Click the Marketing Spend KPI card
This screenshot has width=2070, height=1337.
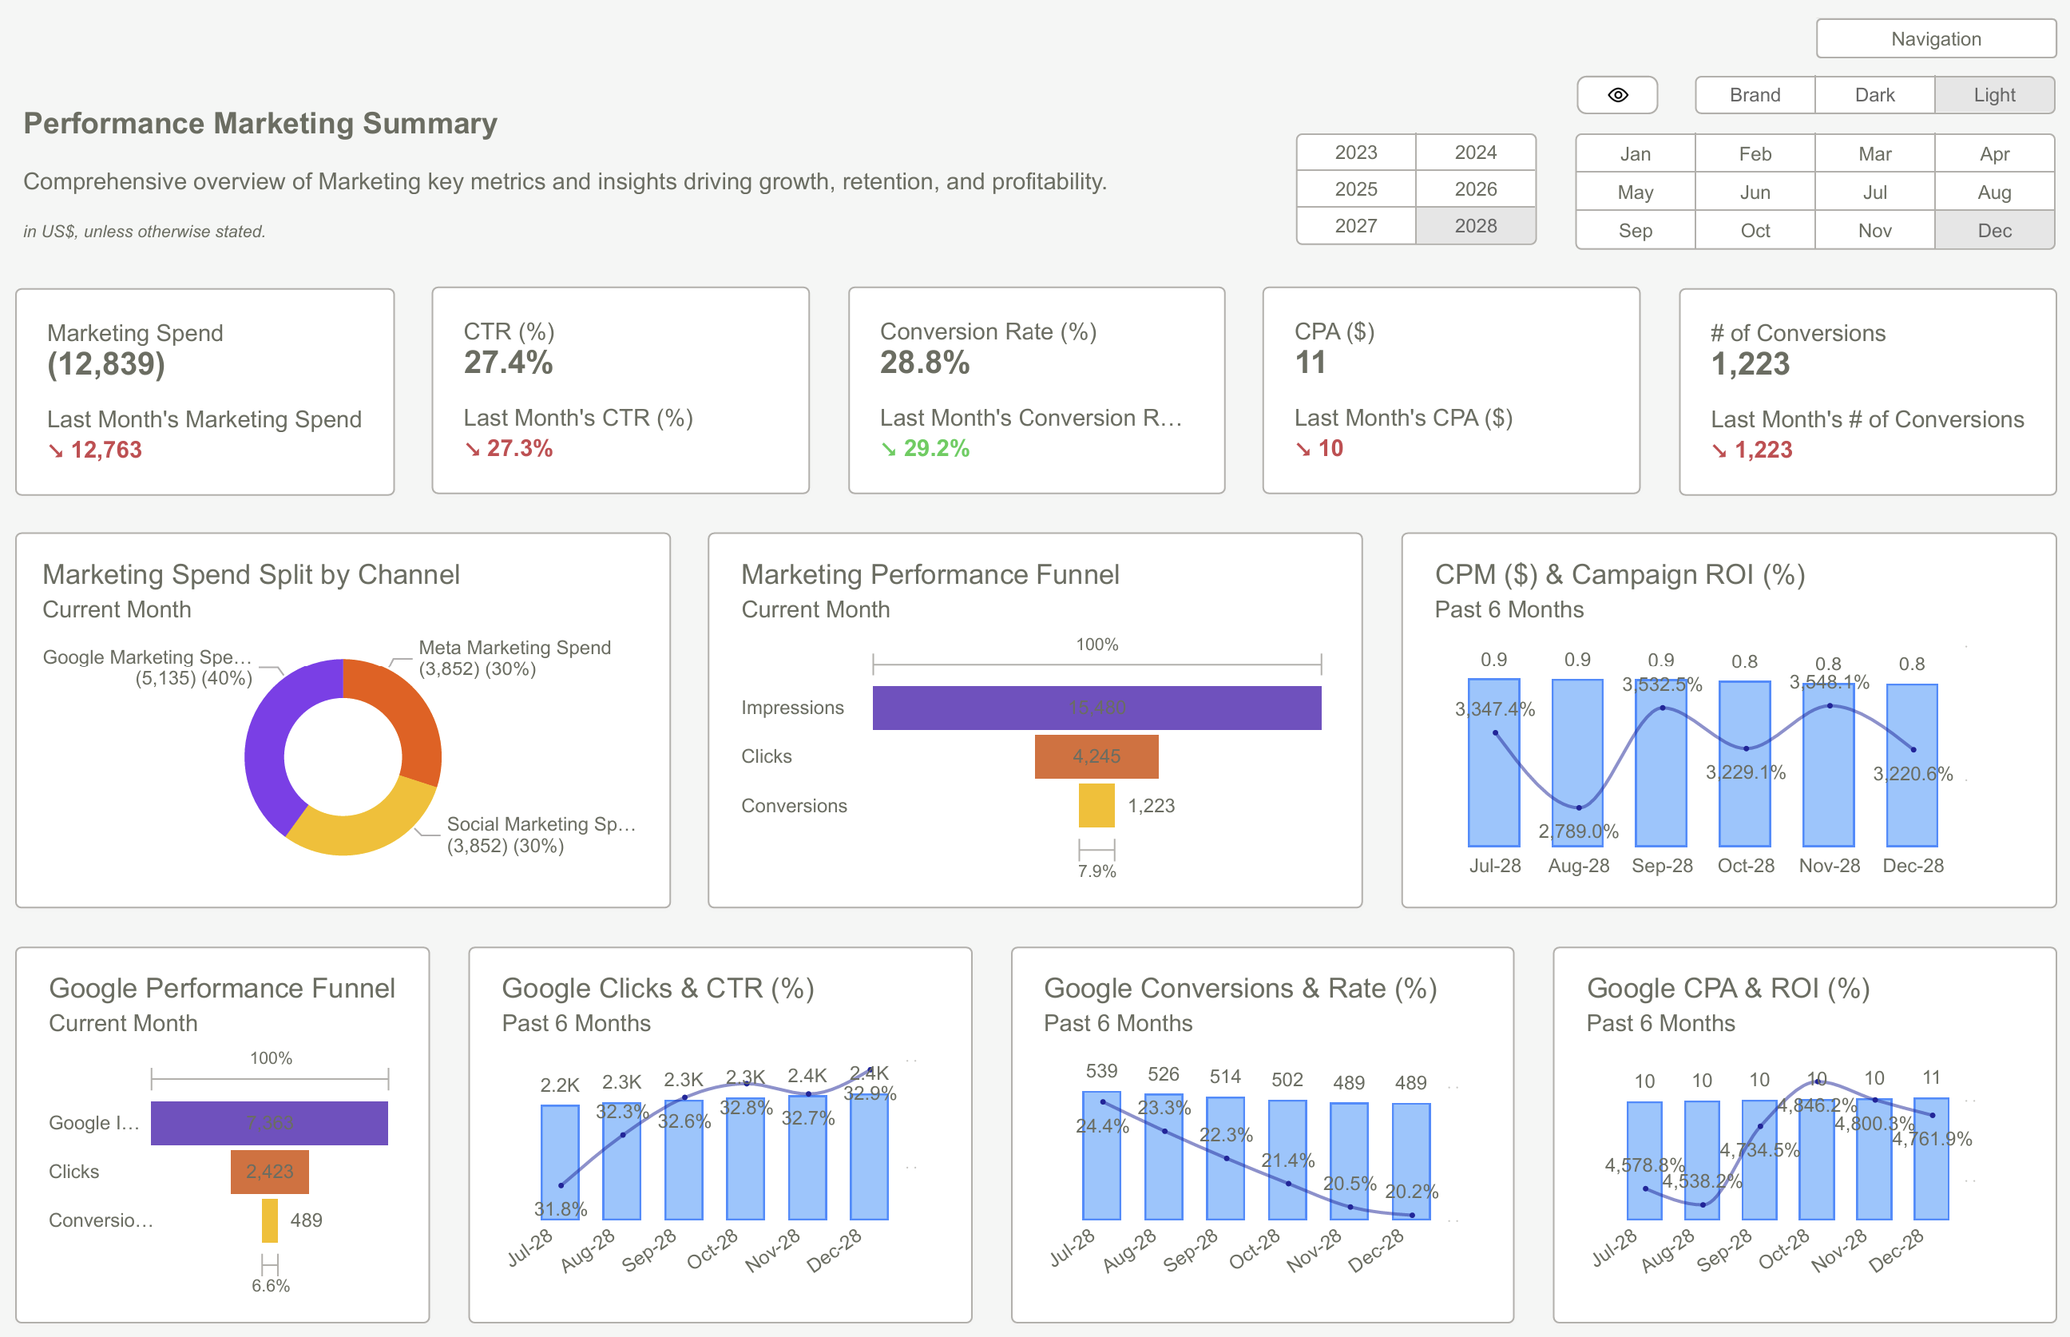pyautogui.click(x=204, y=391)
